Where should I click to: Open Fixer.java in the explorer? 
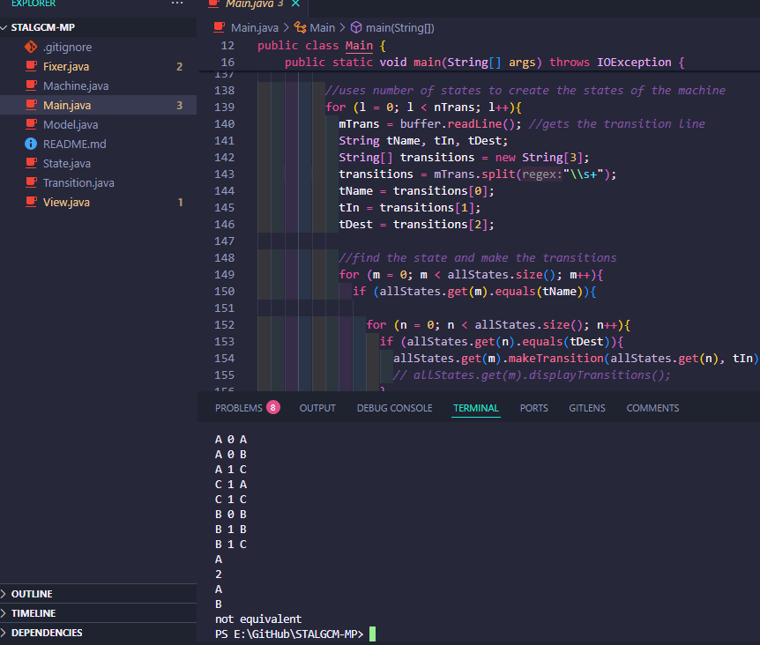point(66,66)
